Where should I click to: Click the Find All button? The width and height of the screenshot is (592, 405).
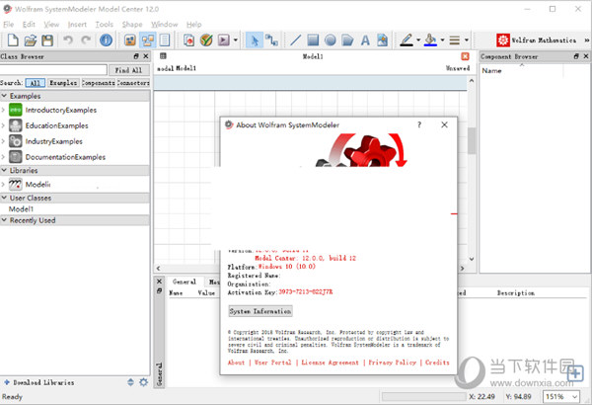pyautogui.click(x=128, y=70)
